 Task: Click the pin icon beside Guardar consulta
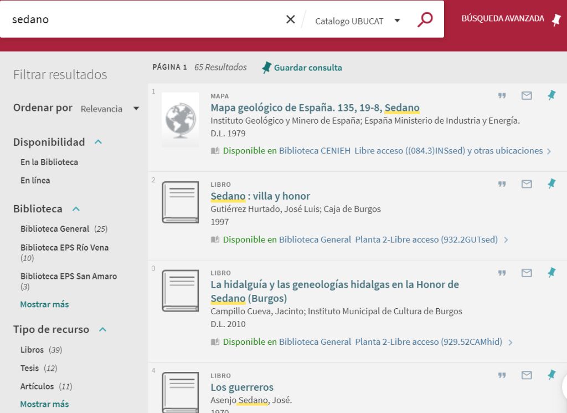[x=266, y=67]
